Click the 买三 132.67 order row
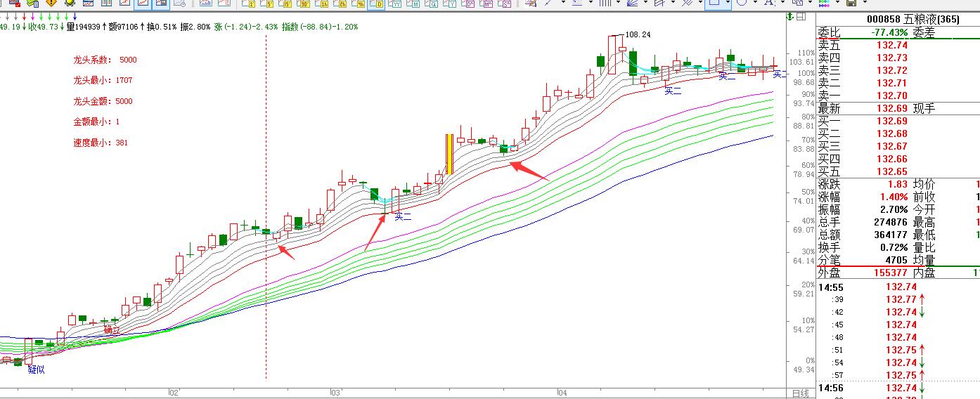The image size is (980, 399). click(898, 146)
